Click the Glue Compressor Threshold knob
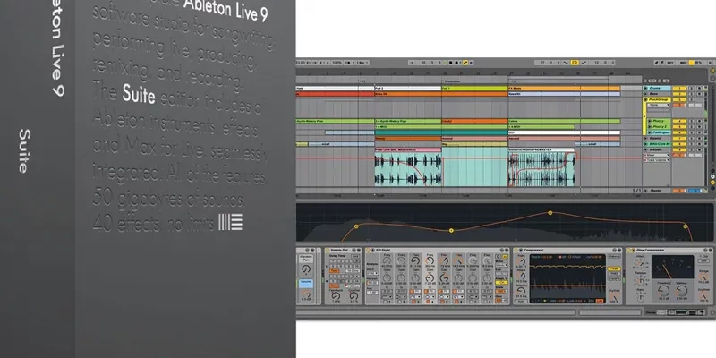 tap(663, 291)
